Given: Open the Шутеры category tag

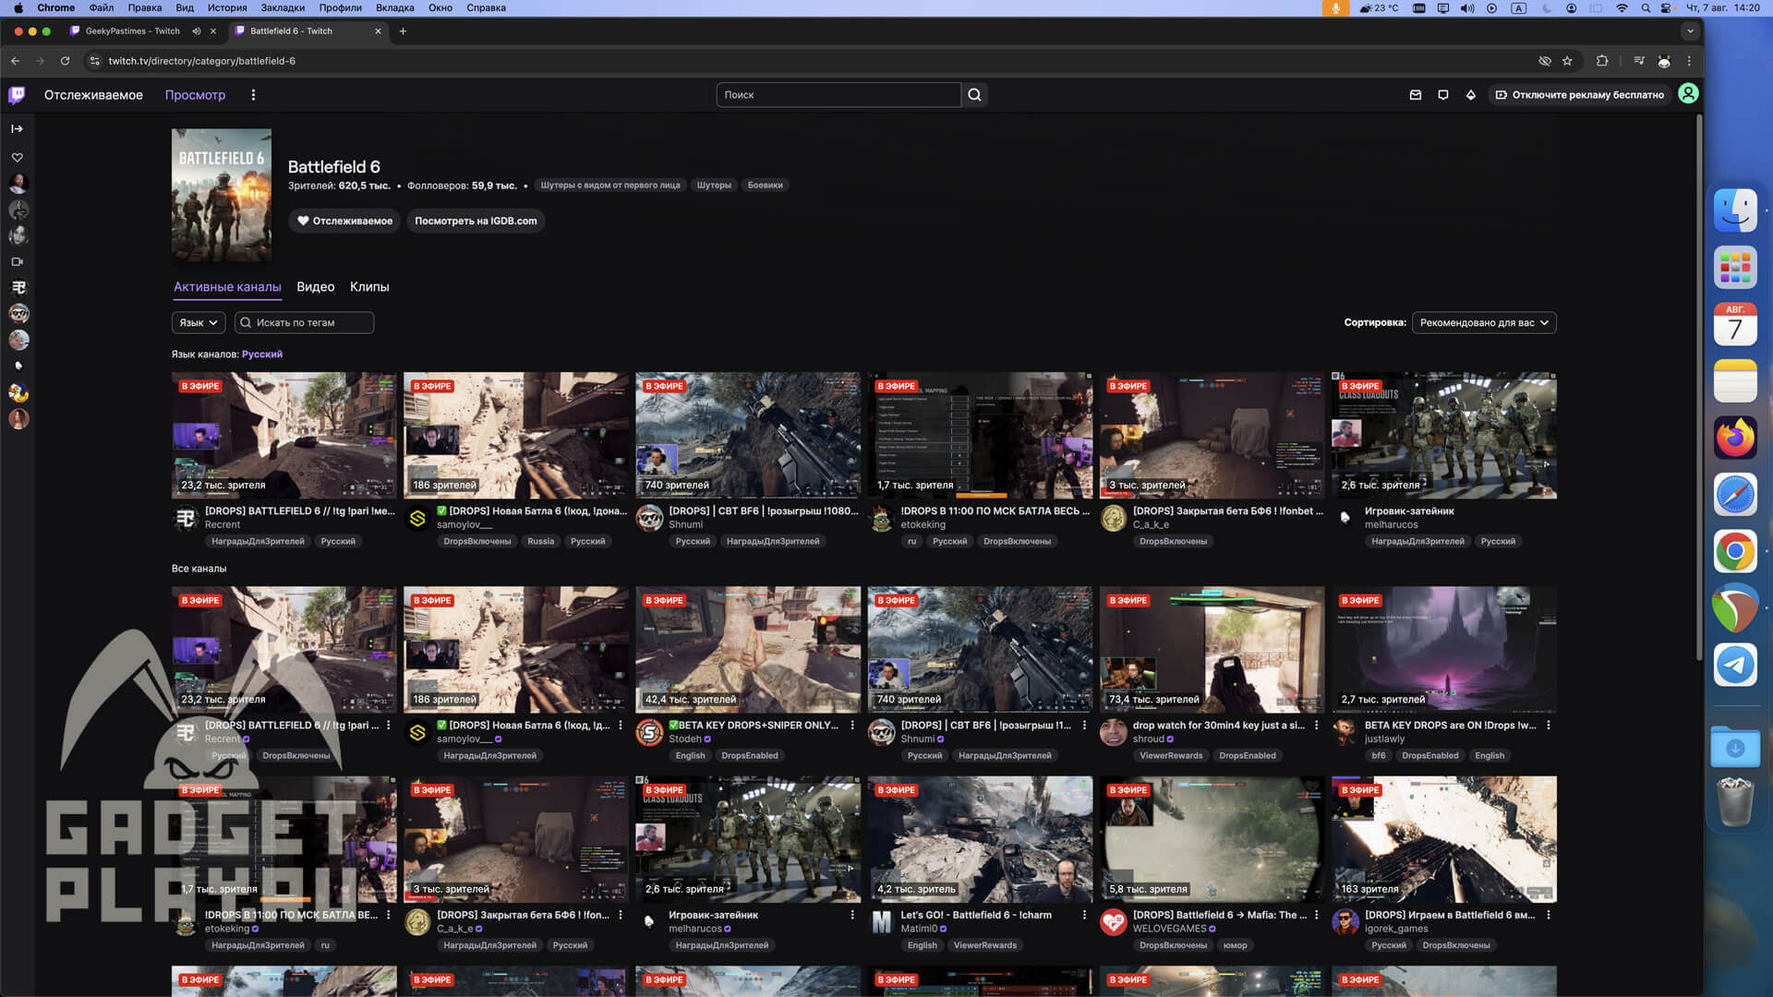Looking at the screenshot, I should pyautogui.click(x=714, y=186).
